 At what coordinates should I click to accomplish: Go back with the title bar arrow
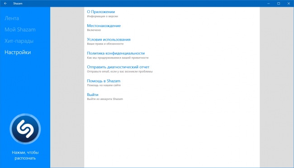pos(5,3)
